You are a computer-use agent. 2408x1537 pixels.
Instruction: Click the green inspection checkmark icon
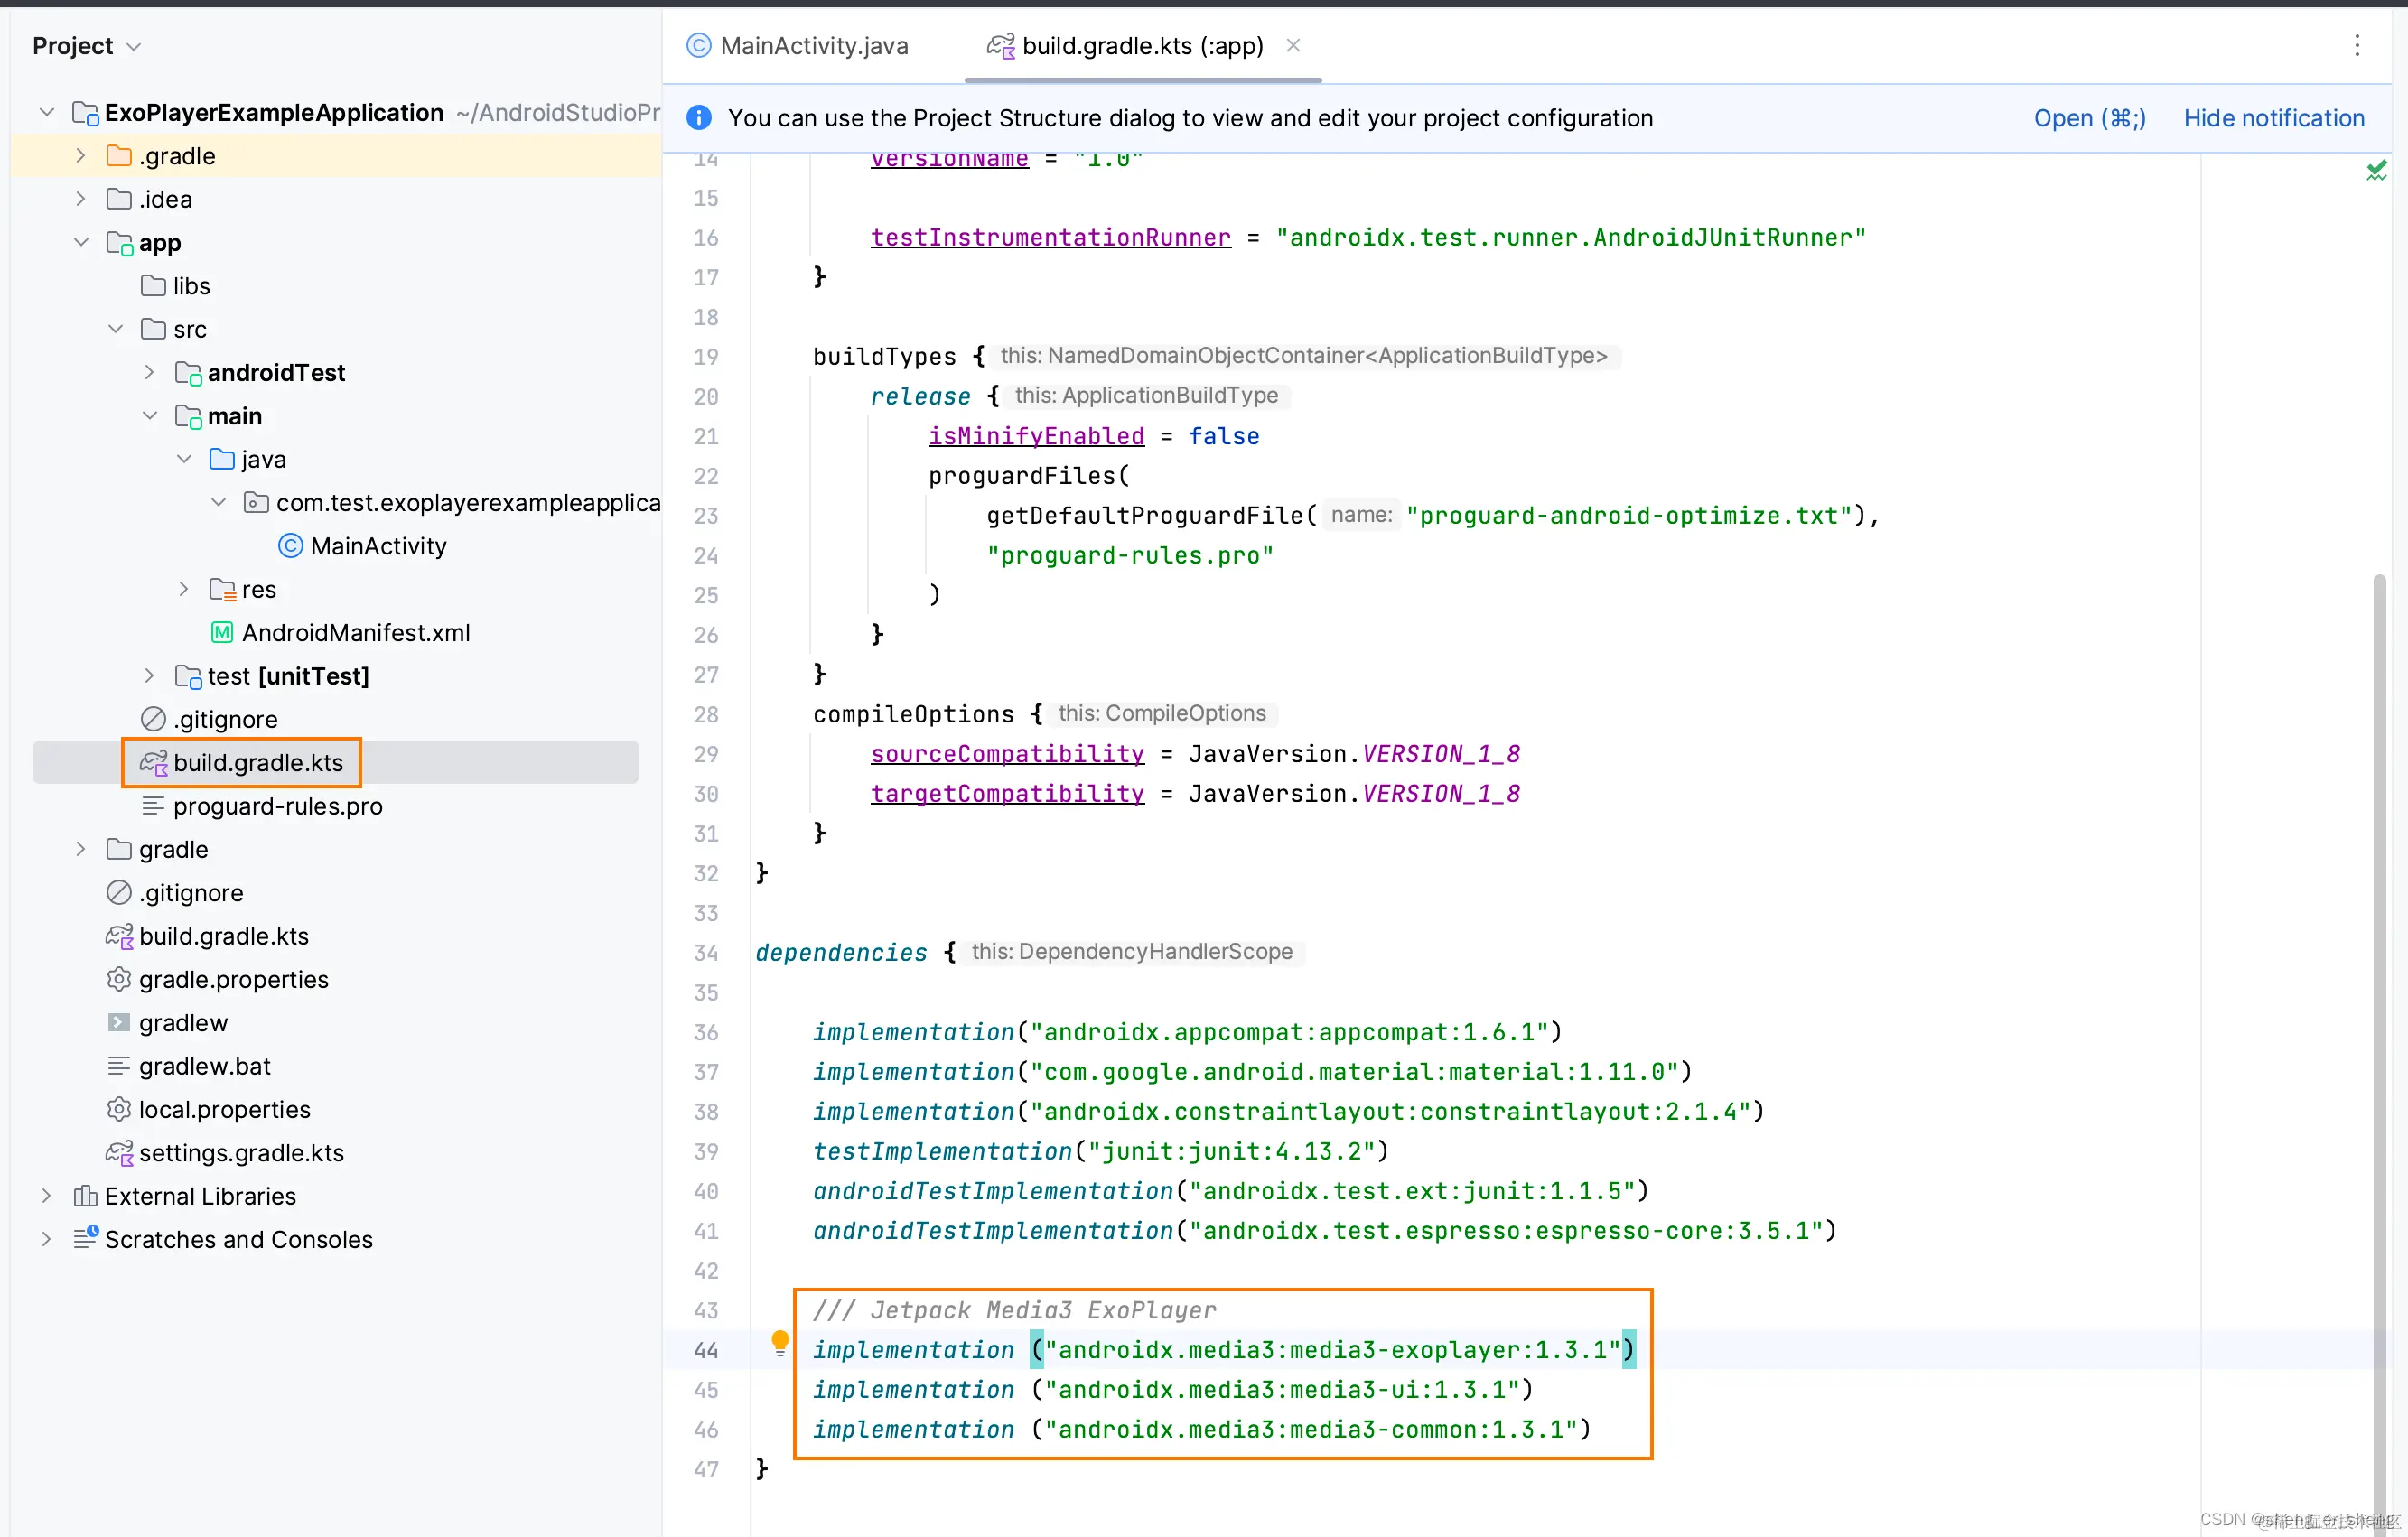2376,171
